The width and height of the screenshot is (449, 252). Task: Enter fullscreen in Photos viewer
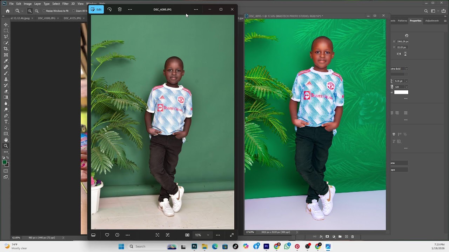click(232, 235)
